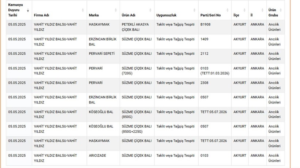300x168 pixels.
Task: Click sort arrows beside Ürün Adı
Action: (x=150, y=10)
